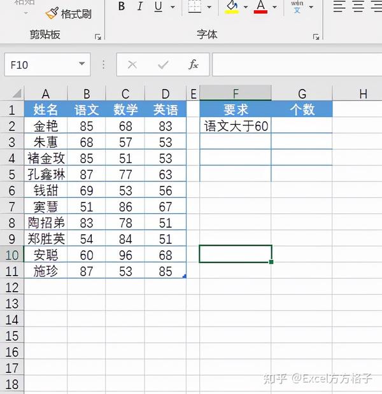Screen dimensions: 382x394
Task: Toggle Italic formatting
Action: coord(140,6)
